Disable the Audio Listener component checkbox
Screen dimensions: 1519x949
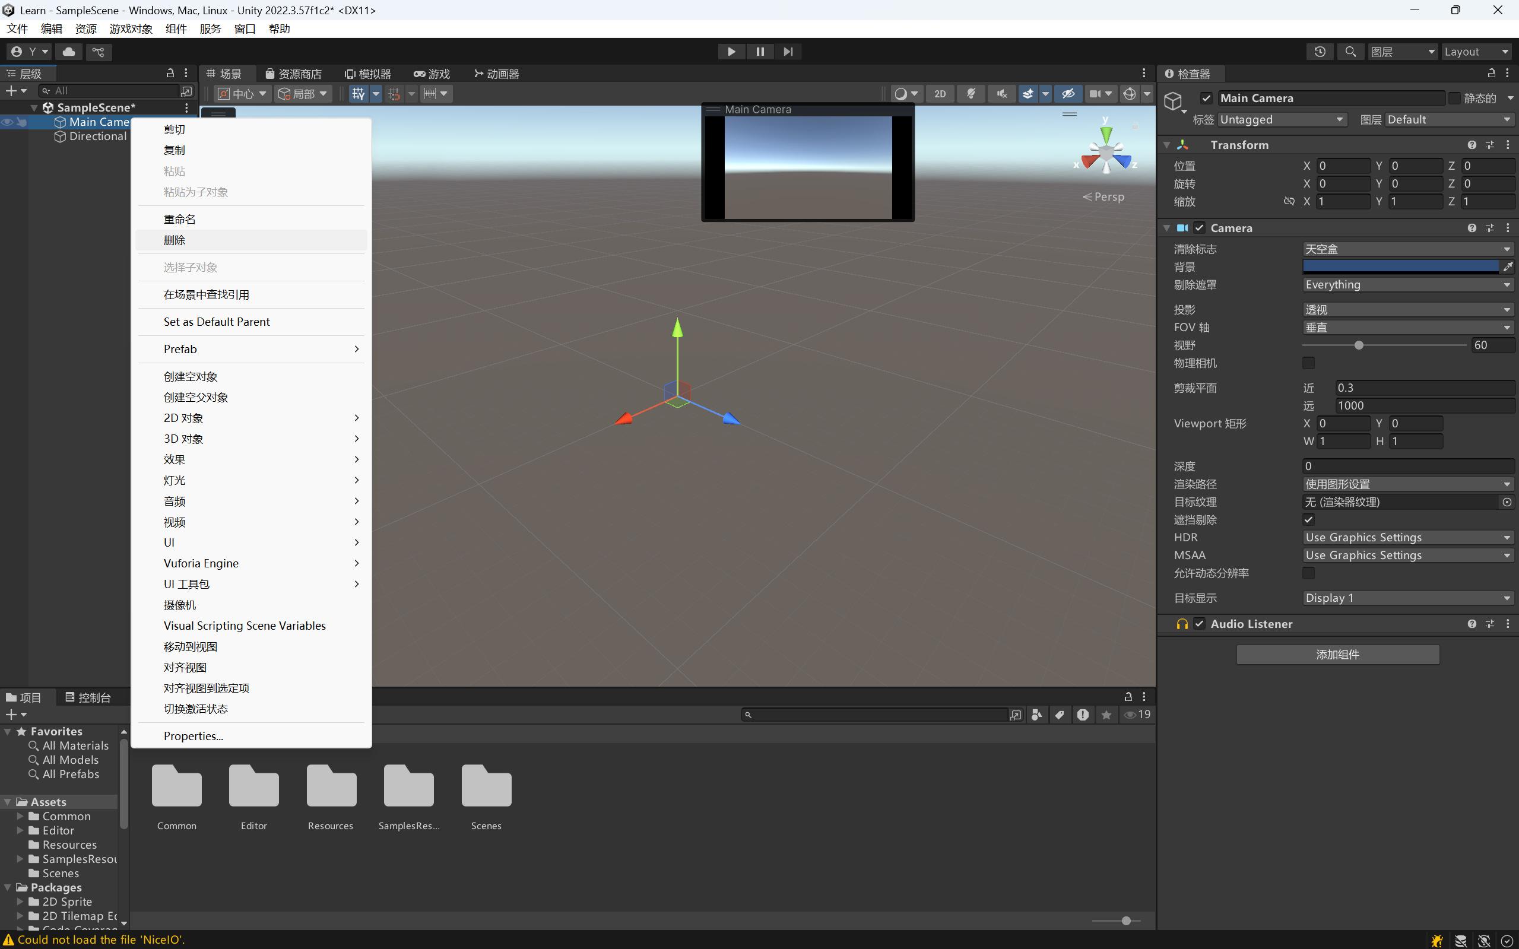[x=1200, y=623]
